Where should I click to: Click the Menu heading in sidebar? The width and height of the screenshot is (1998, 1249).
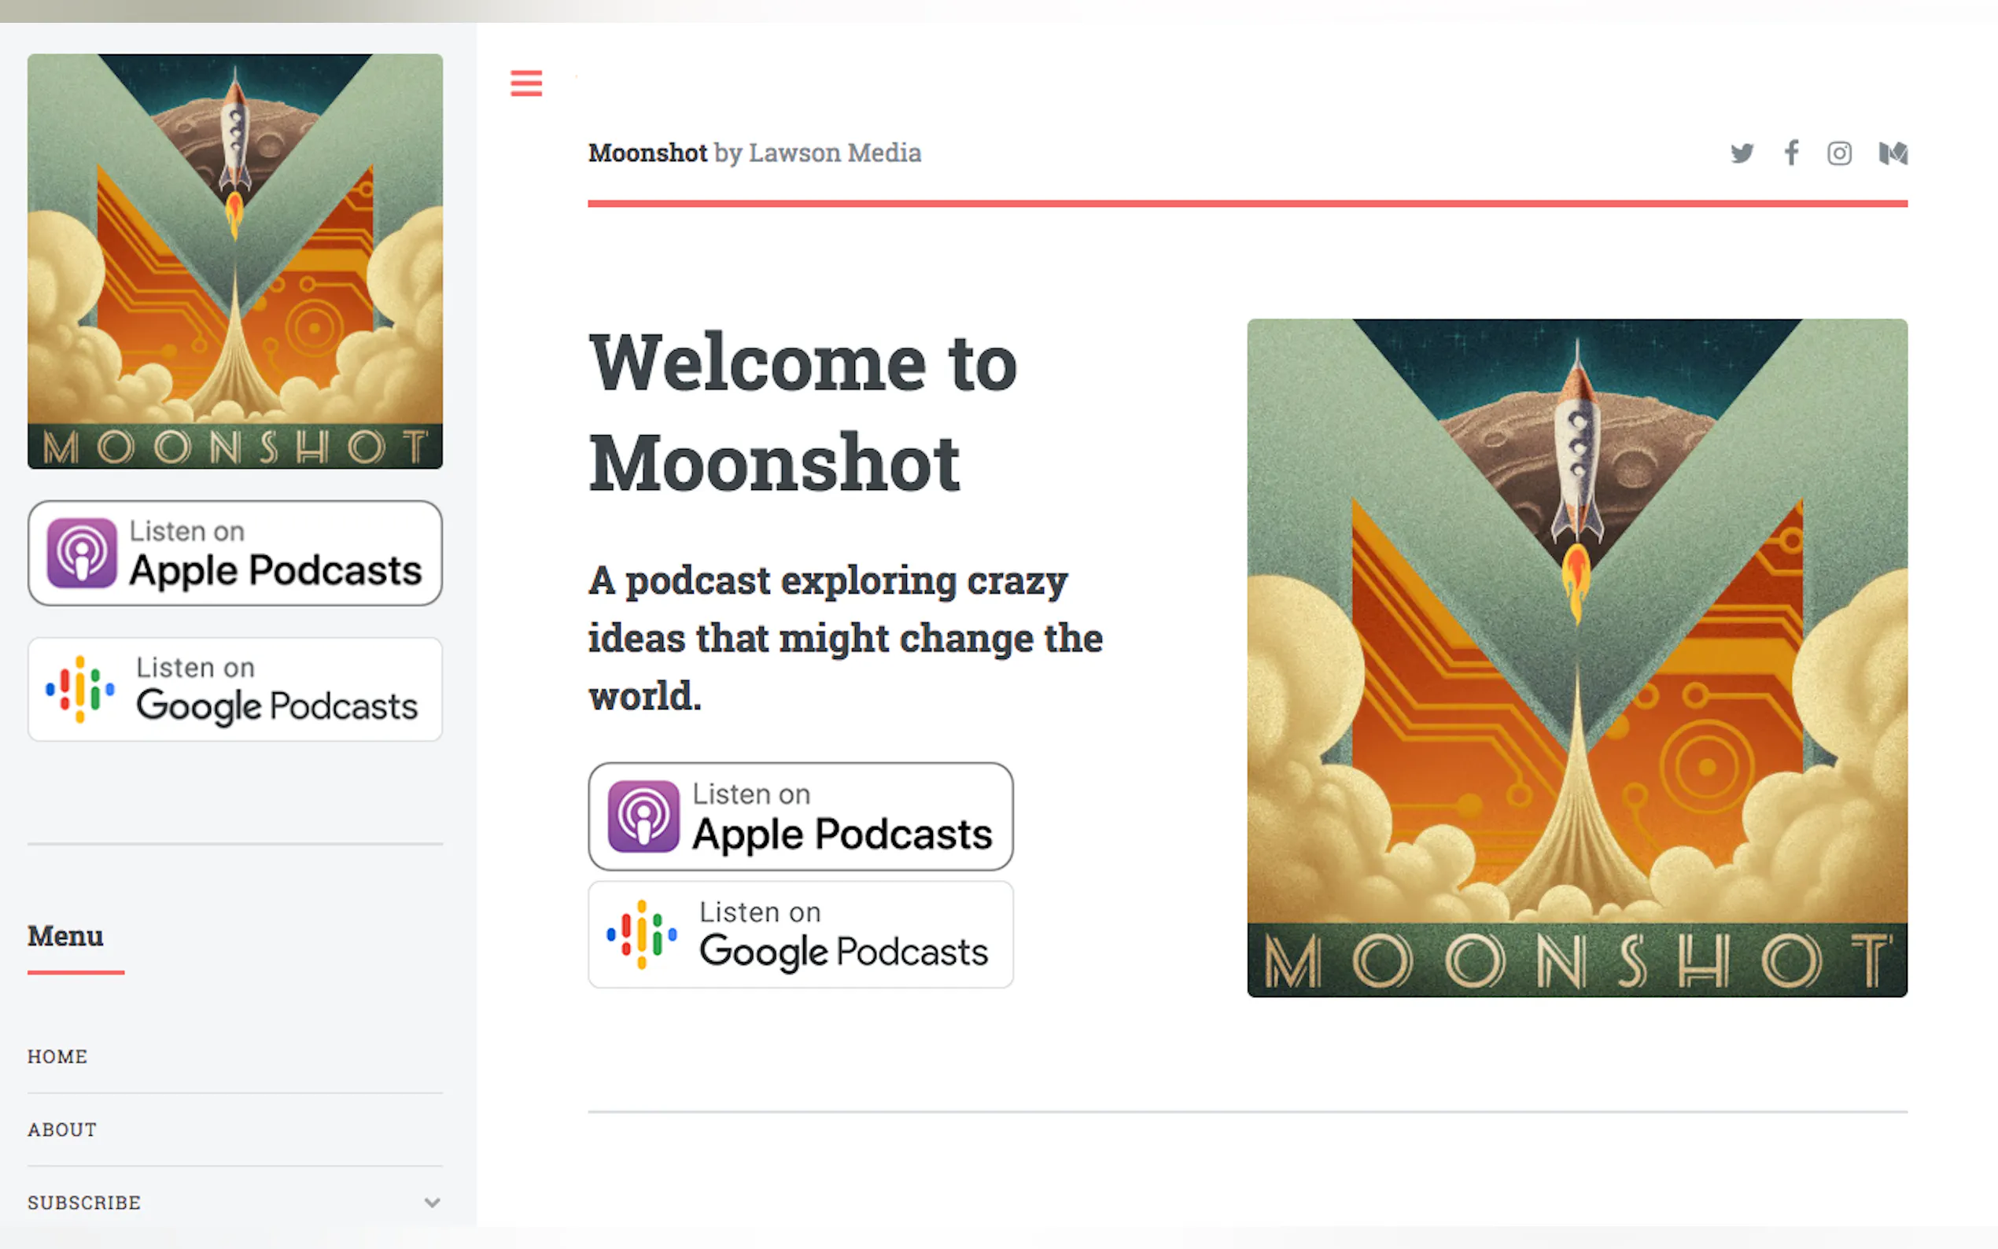coord(65,936)
